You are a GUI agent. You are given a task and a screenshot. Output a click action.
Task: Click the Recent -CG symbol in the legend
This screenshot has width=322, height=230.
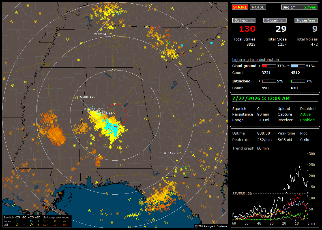pyautogui.click(x=17, y=221)
